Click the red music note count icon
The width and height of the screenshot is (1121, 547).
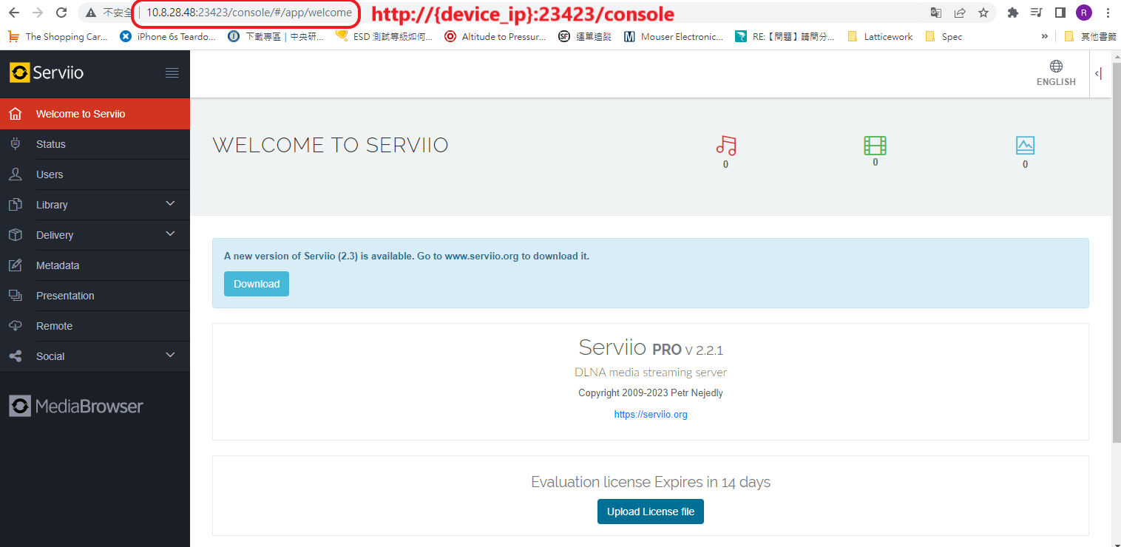tap(726, 146)
